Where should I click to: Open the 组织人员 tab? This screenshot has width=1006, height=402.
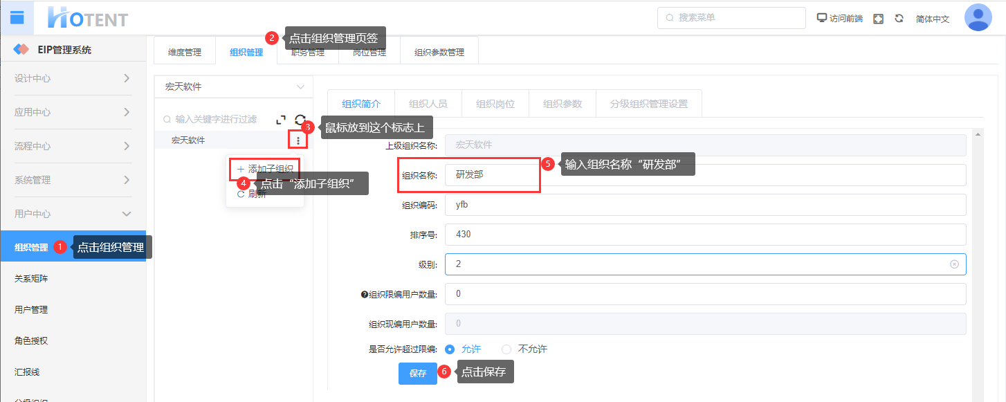tap(428, 104)
